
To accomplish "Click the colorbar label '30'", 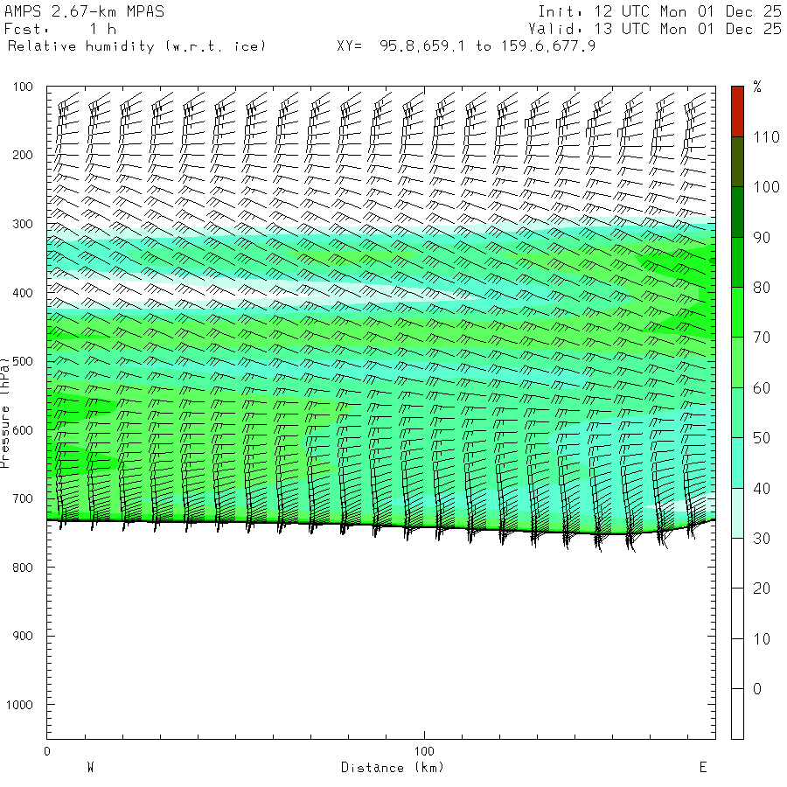I will pyautogui.click(x=762, y=539).
